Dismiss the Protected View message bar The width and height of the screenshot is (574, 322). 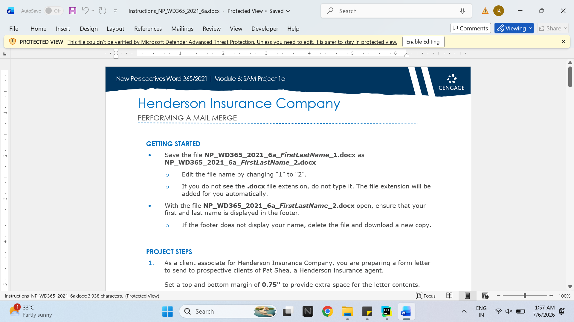tap(564, 41)
